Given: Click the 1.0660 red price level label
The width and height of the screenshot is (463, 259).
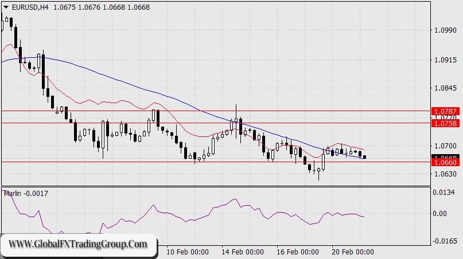Looking at the screenshot, I should tap(446, 162).
